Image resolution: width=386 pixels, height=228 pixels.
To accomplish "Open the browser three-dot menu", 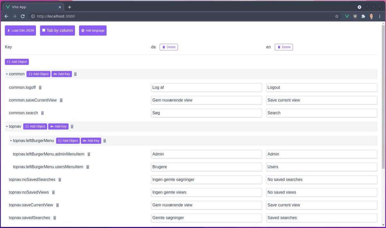I will pyautogui.click(x=380, y=16).
